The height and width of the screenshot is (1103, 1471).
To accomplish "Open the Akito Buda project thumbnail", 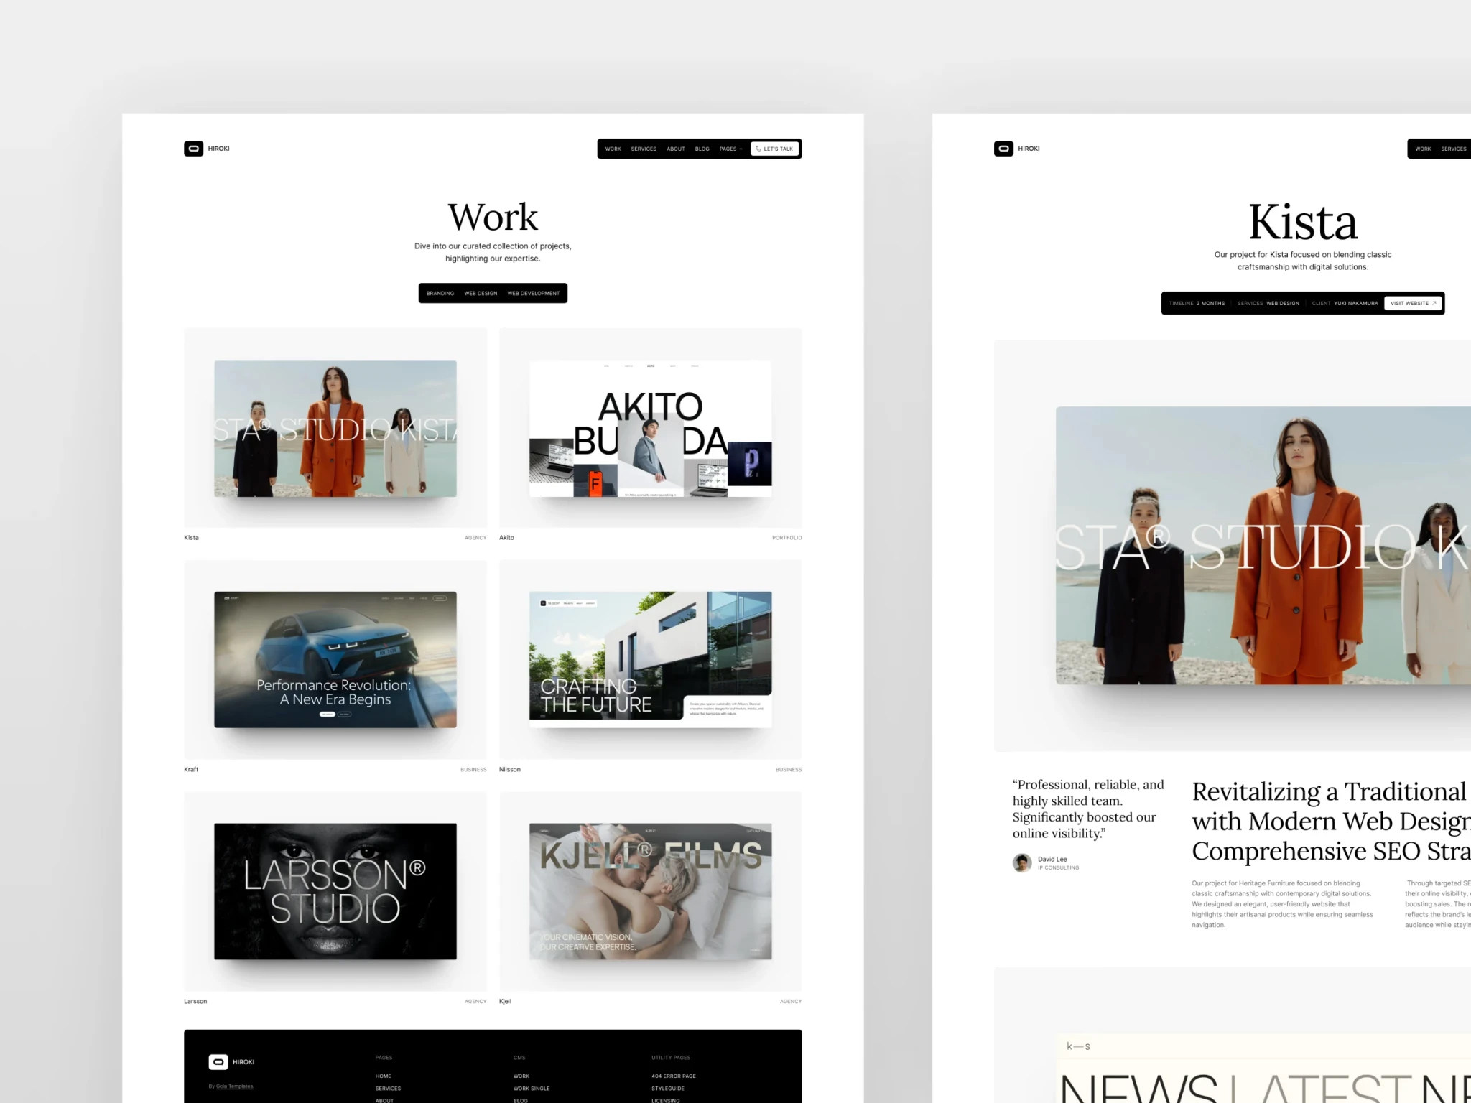I will 650,429.
